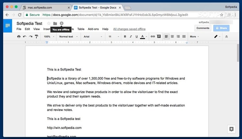The width and height of the screenshot is (242, 139).
Task: Justify the text
Action: pyautogui.click(x=184, y=37)
